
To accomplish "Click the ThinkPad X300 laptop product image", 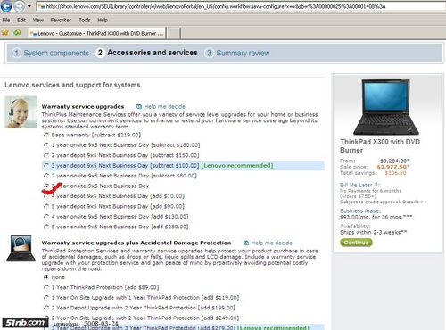I will 386,107.
